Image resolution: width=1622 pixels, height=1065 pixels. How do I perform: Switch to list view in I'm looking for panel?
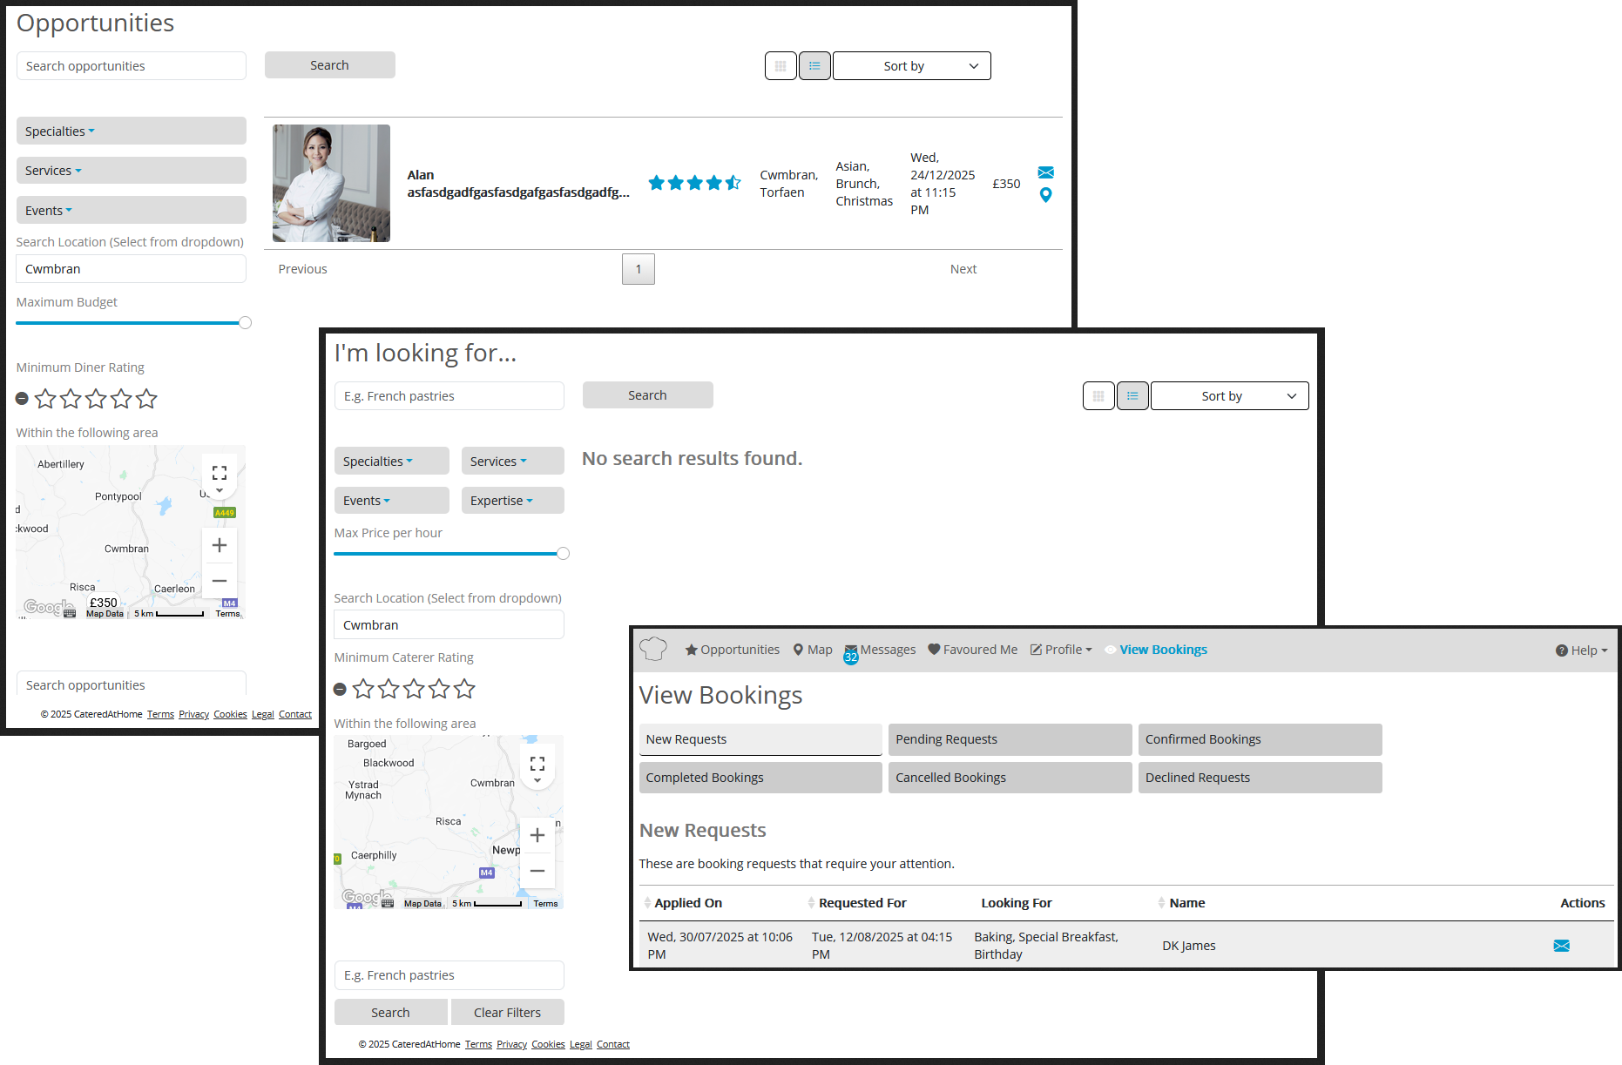pos(1132,396)
